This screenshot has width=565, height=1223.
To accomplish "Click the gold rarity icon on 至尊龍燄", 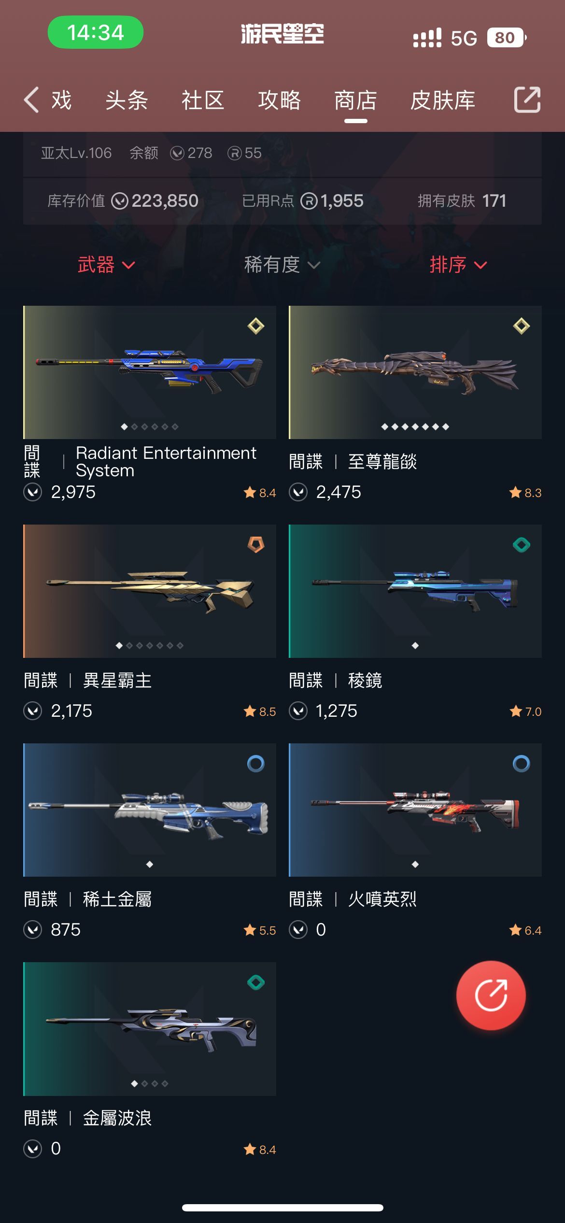I will (522, 326).
